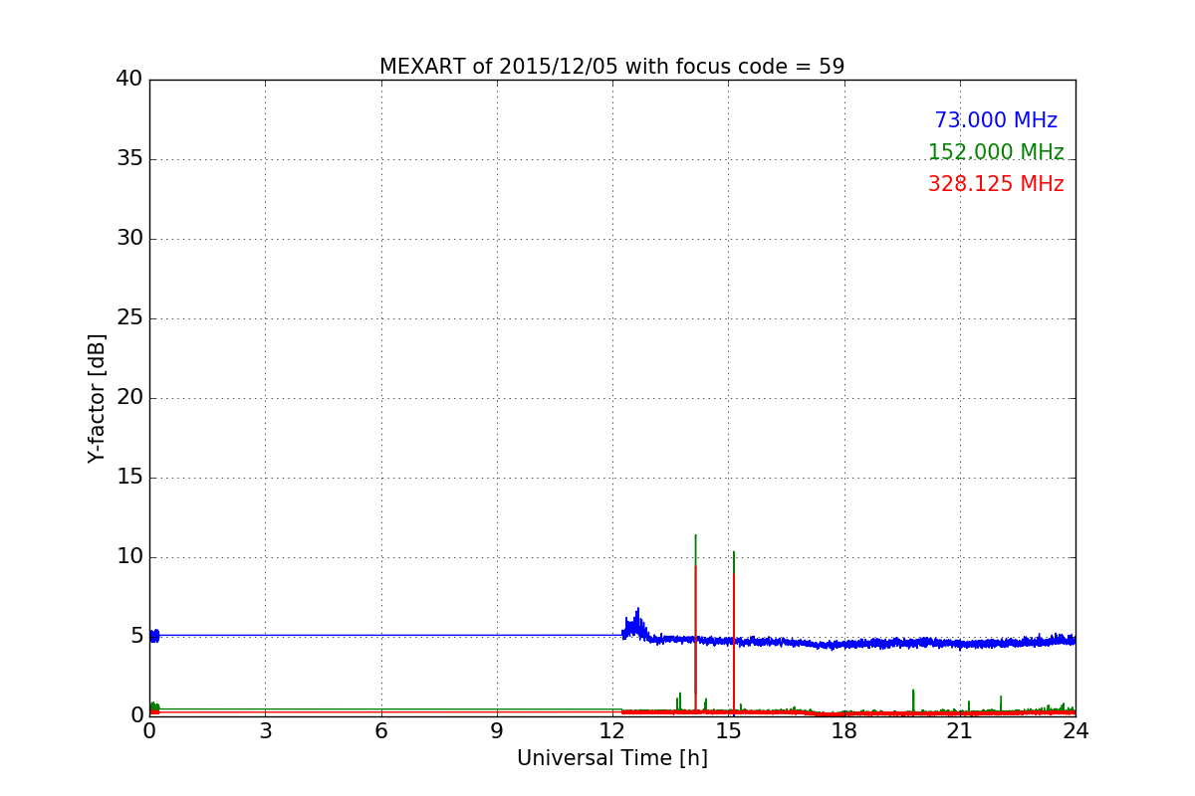This screenshot has width=1195, height=796.
Task: Click x-axis tick label '18'
Action: click(844, 731)
